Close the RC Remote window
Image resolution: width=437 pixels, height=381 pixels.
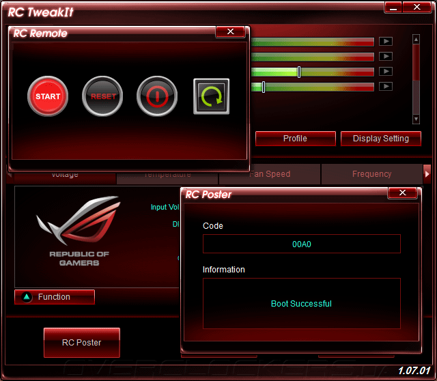click(x=231, y=31)
